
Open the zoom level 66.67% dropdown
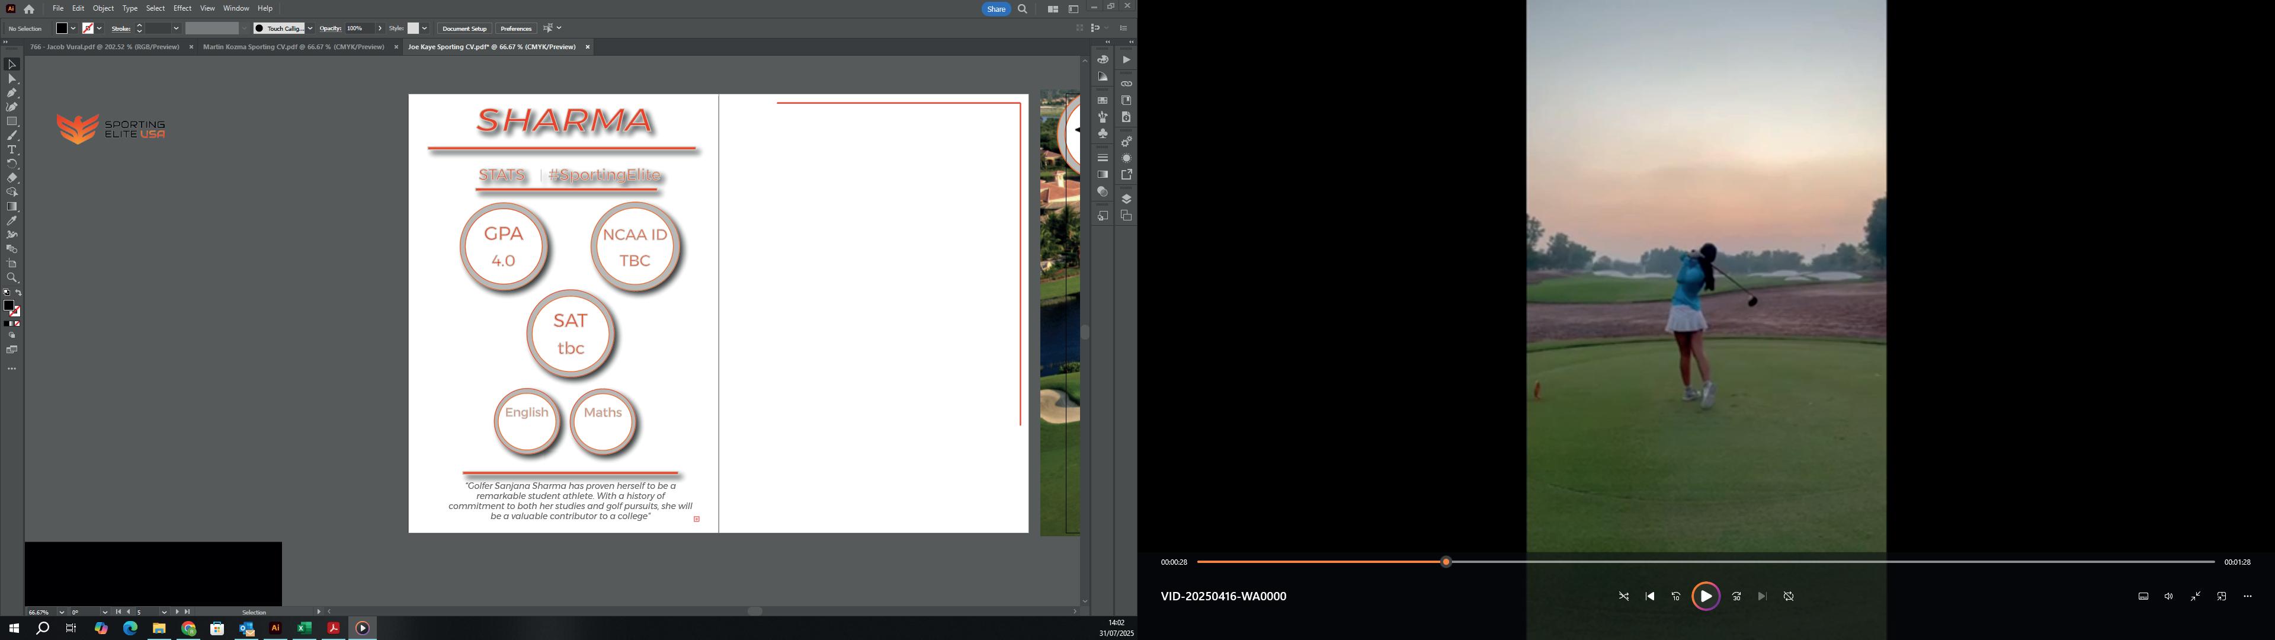click(61, 612)
